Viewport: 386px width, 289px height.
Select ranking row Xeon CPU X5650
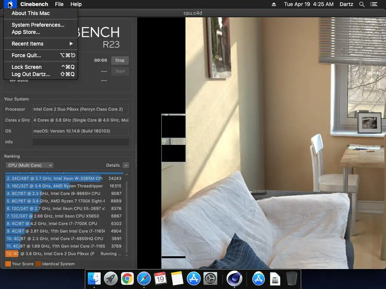coord(64,216)
